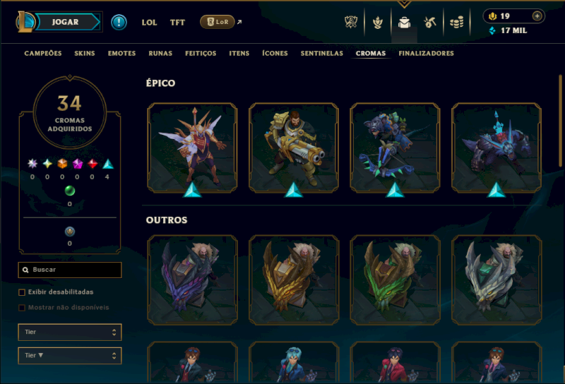Screen dimensions: 565x384
Task: Click the Buscar search field
Action: pyautogui.click(x=70, y=270)
